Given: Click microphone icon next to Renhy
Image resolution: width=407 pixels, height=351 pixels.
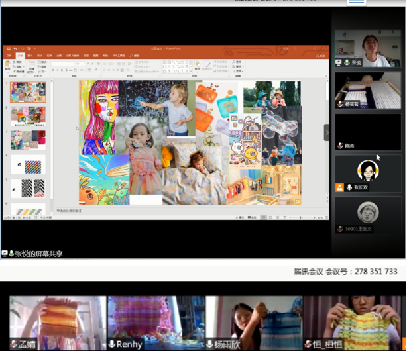Looking at the screenshot, I should click(112, 344).
